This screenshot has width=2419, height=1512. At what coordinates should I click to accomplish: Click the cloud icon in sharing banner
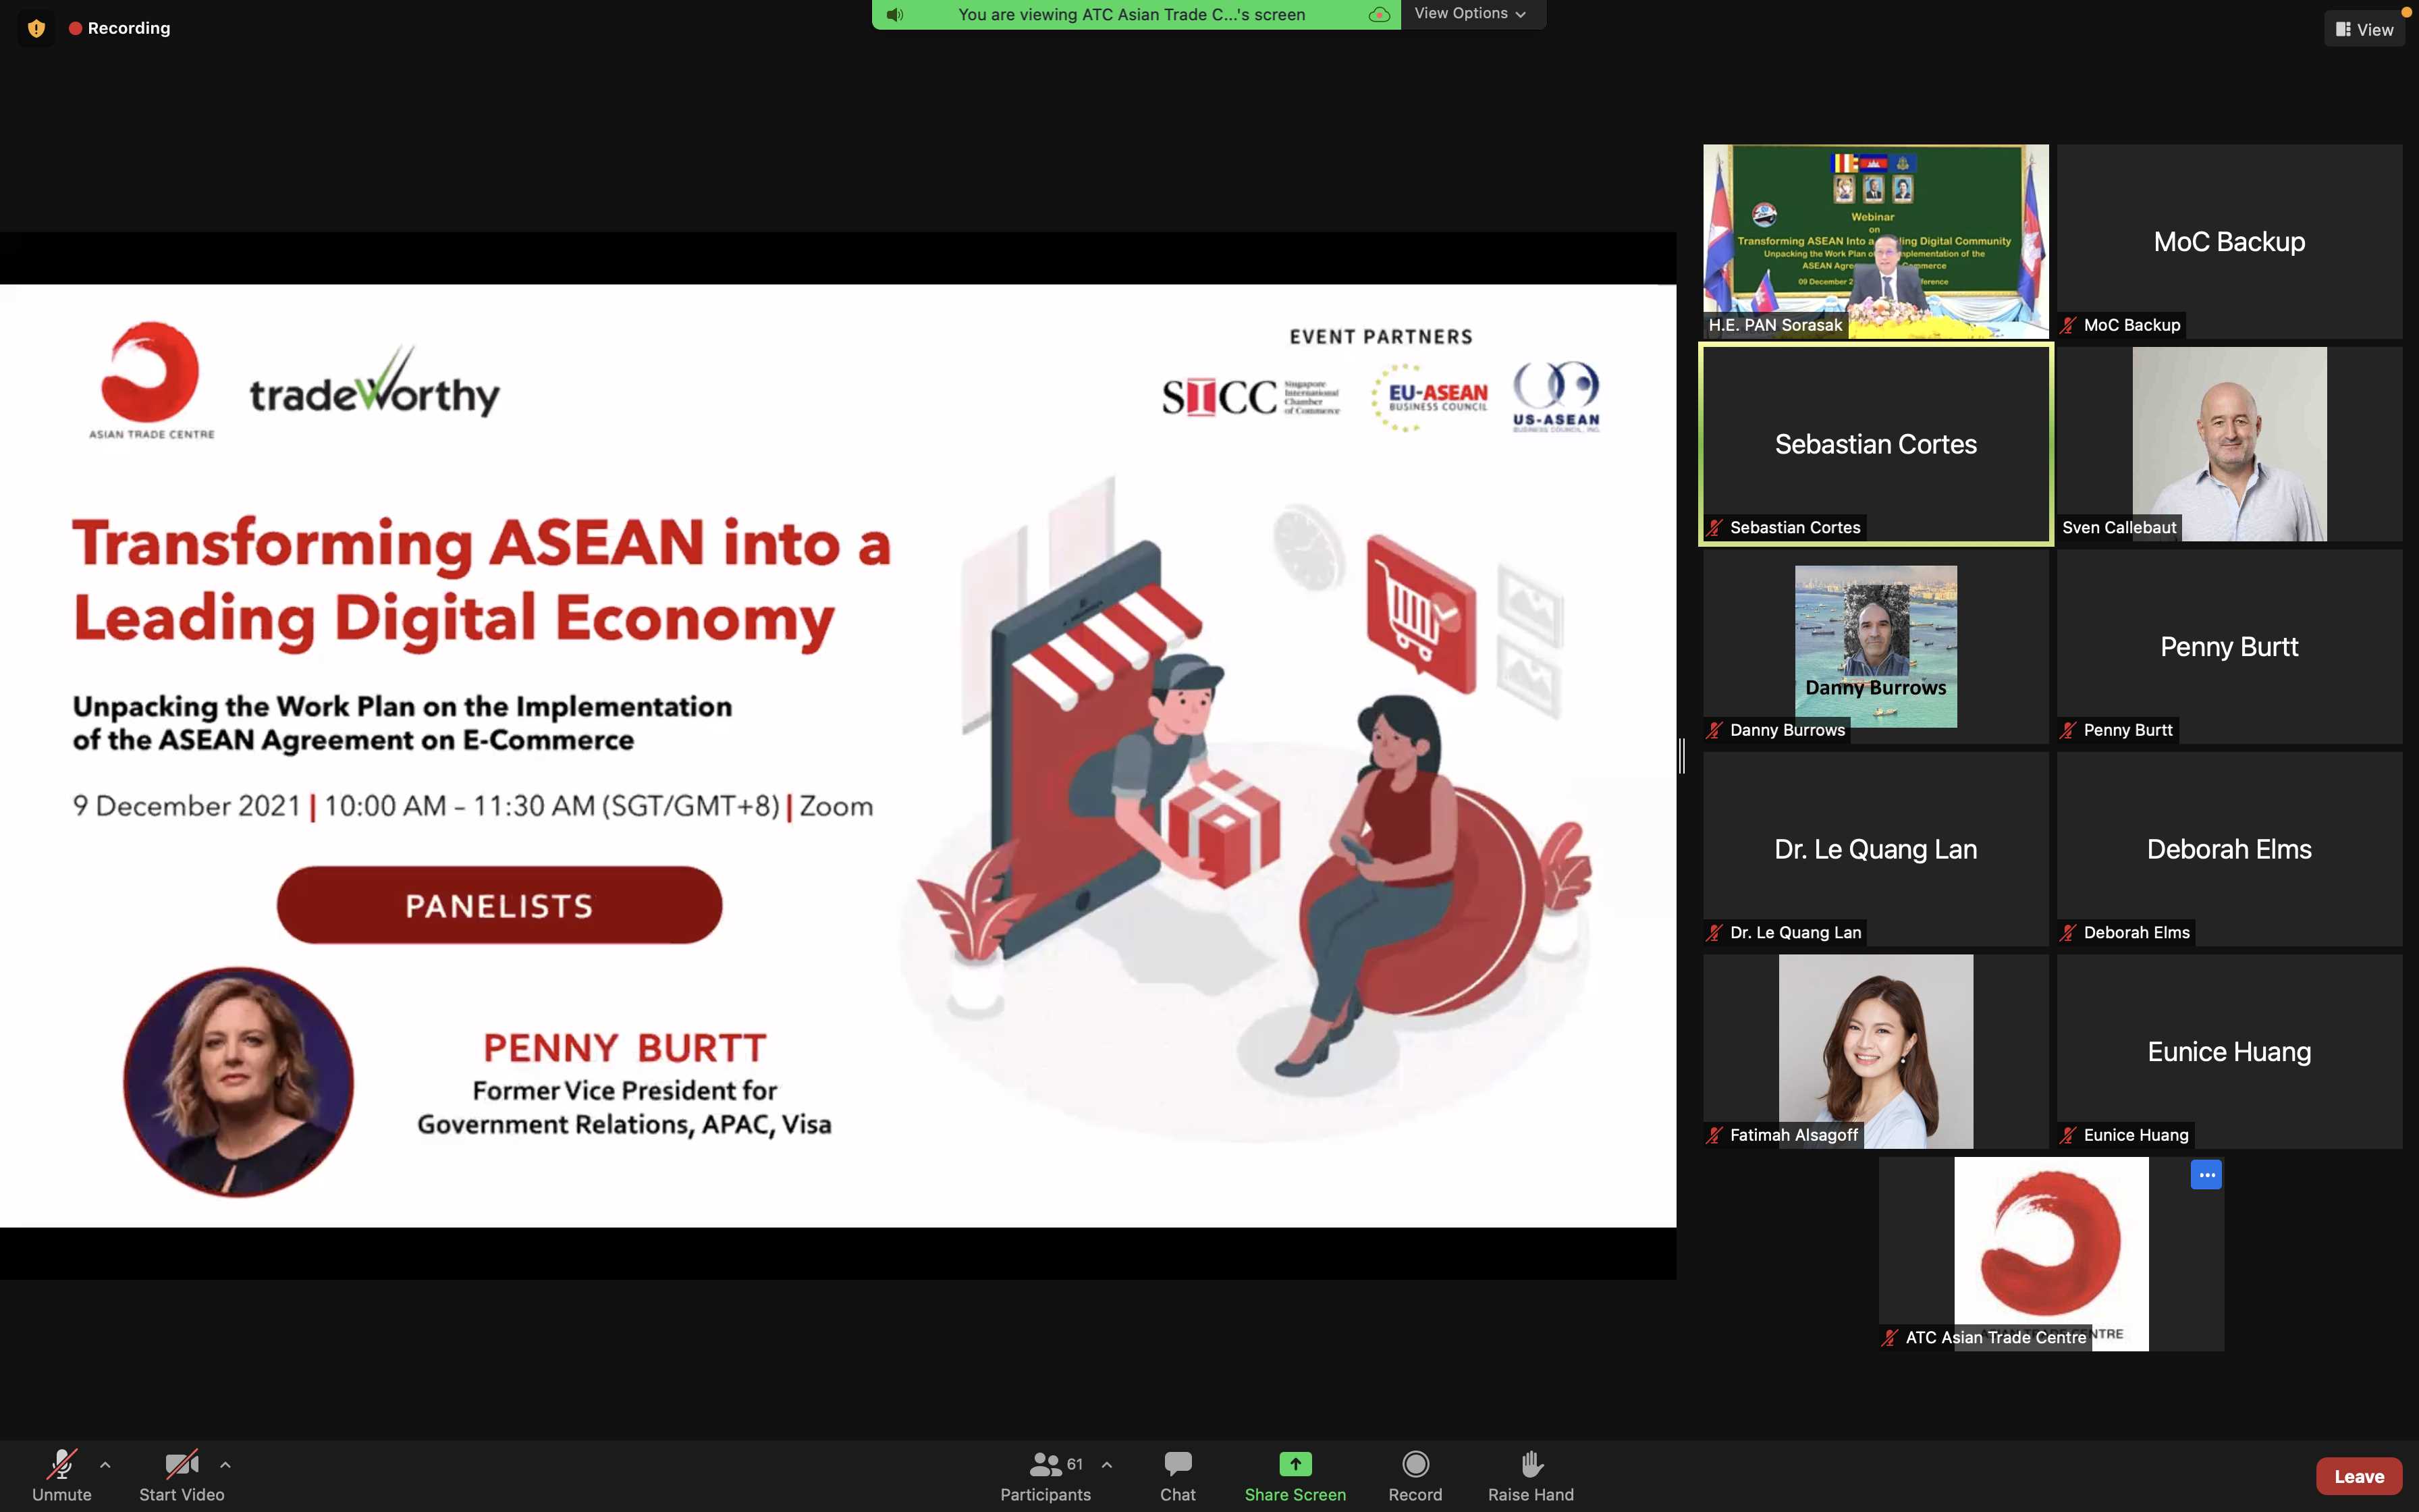coord(1380,14)
